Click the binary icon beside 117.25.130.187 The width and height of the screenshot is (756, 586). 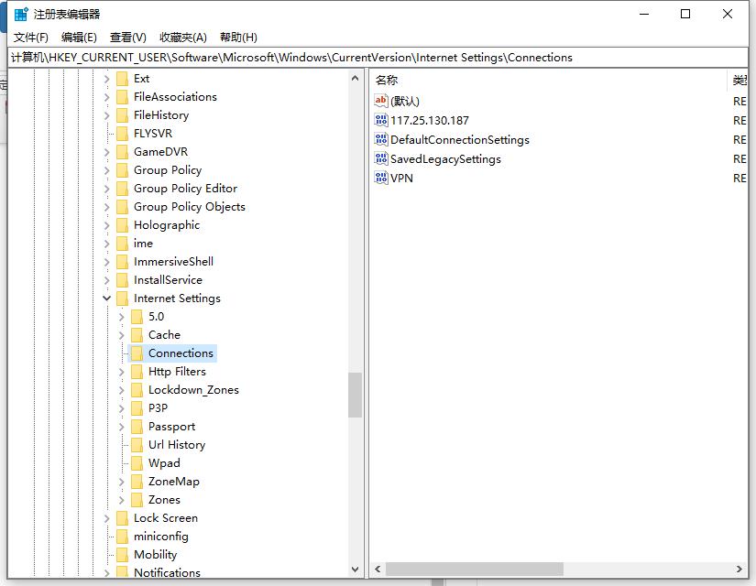[382, 120]
